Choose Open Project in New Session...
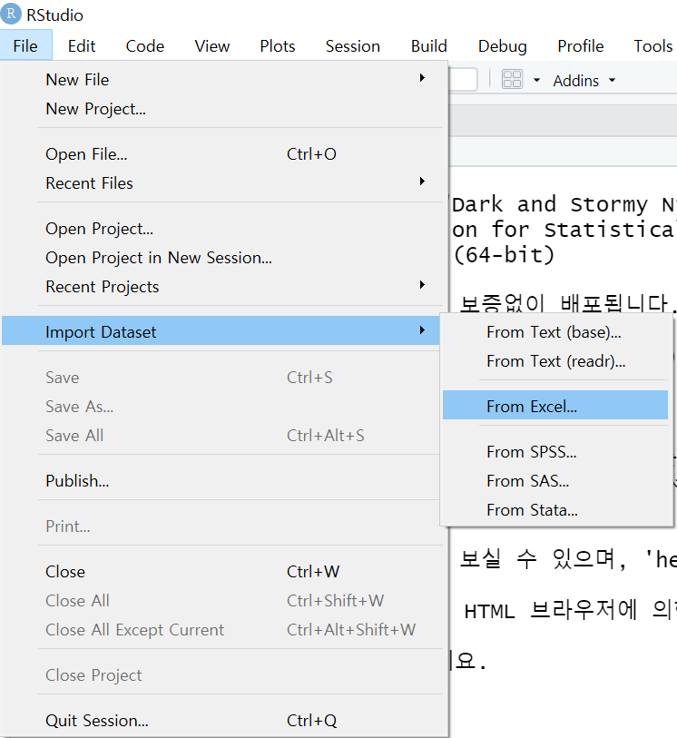 [x=221, y=258]
